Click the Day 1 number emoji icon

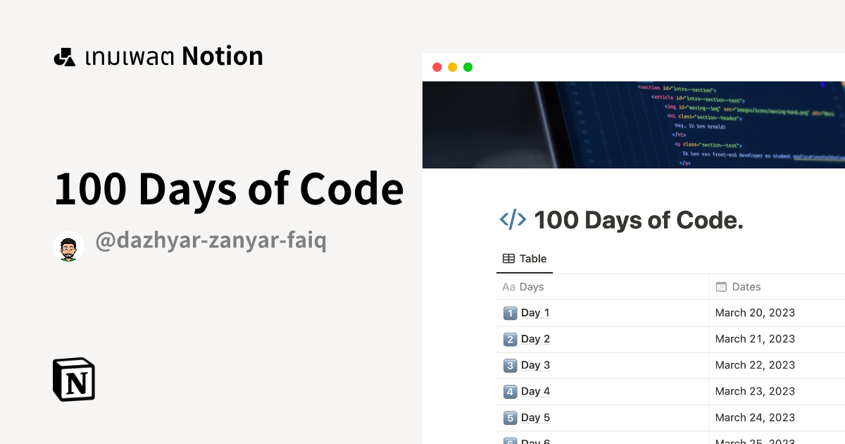click(x=511, y=313)
